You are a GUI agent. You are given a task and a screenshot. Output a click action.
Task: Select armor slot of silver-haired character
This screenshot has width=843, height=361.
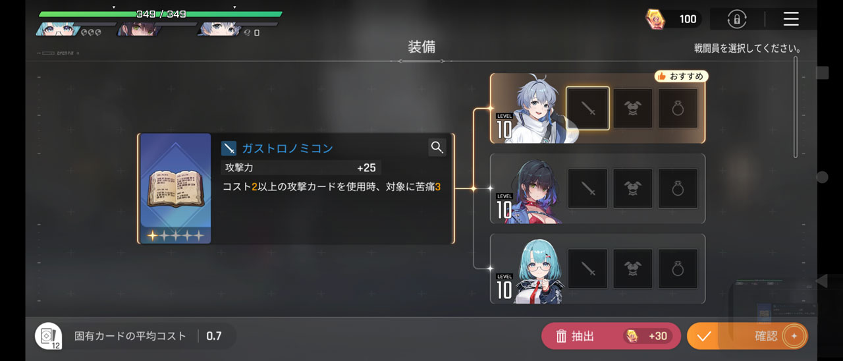(633, 109)
